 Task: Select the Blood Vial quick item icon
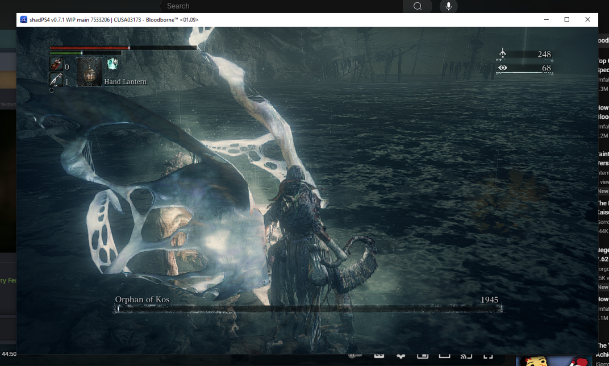(x=56, y=64)
